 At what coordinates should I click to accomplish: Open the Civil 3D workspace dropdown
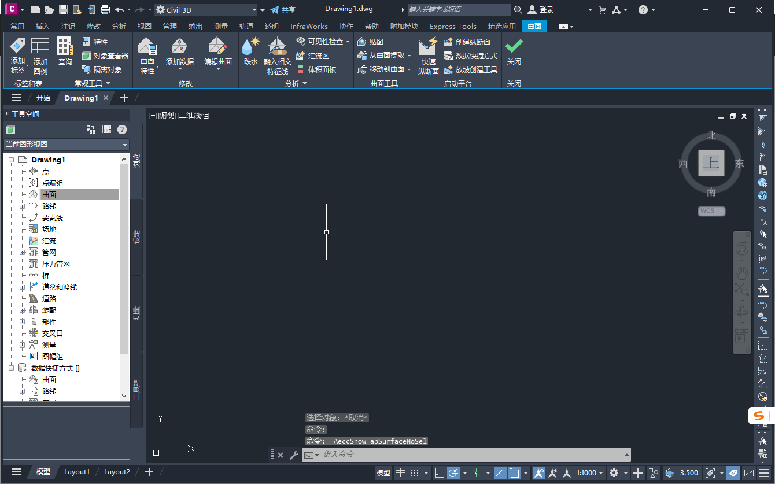206,10
